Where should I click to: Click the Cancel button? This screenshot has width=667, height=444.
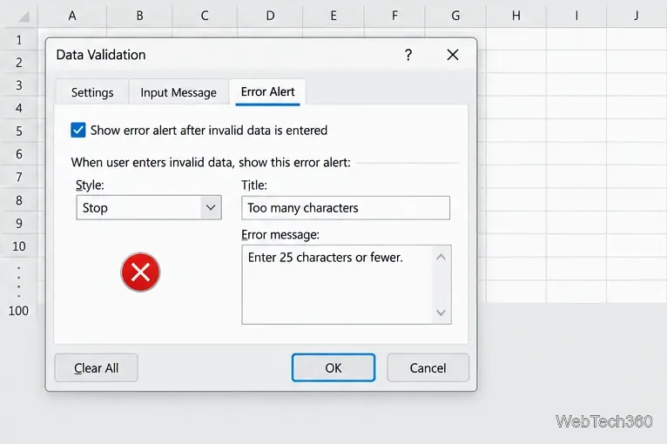pos(428,367)
